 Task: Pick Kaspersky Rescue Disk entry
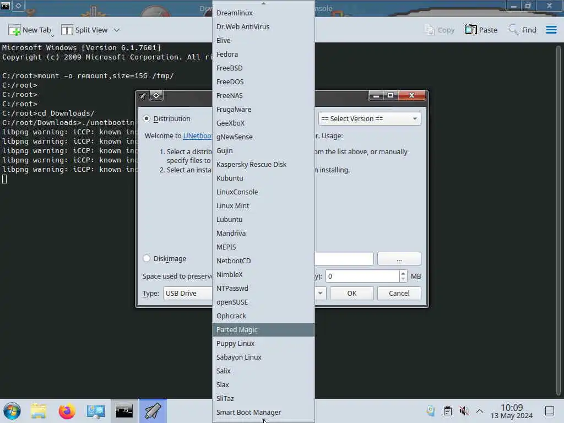263,164
